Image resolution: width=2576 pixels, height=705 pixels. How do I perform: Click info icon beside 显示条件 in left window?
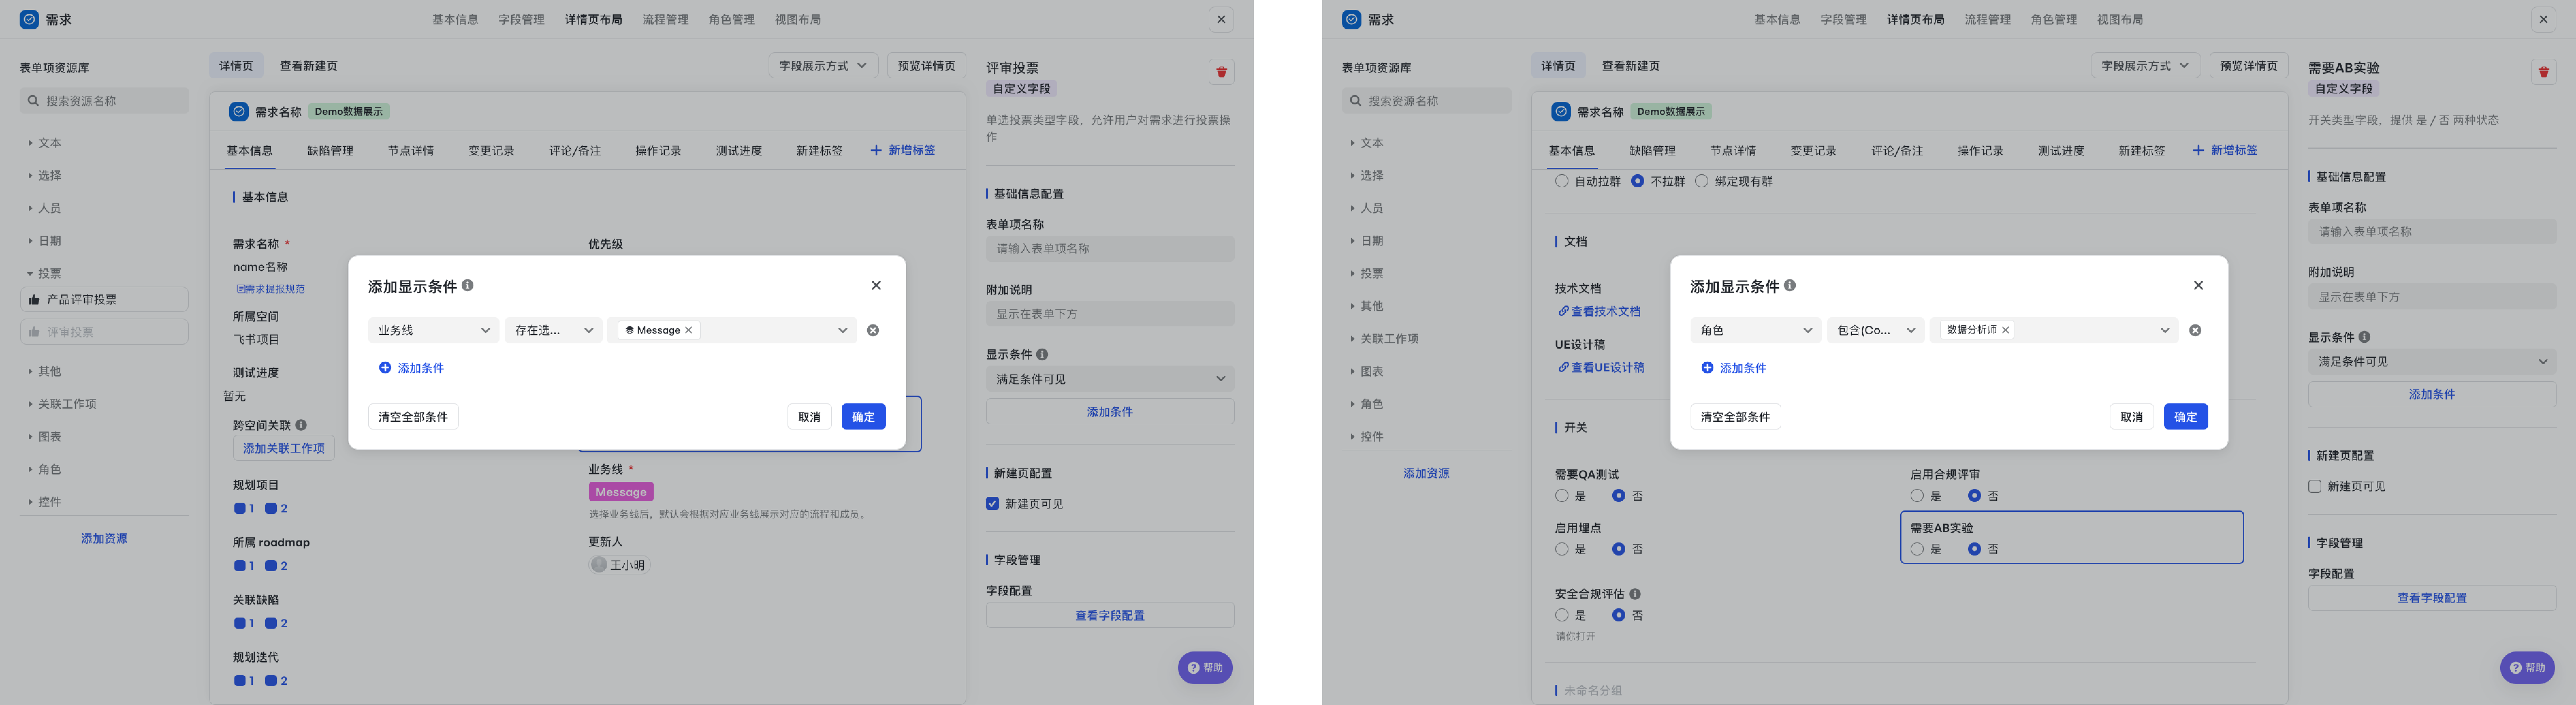point(1042,354)
